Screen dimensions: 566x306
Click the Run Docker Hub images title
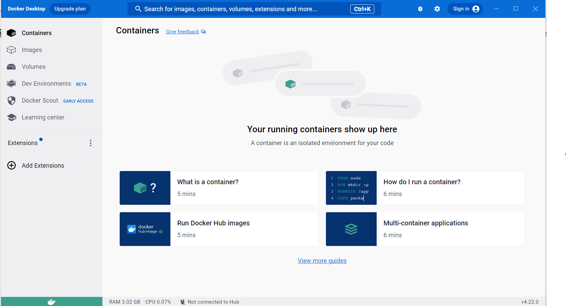tap(214, 223)
